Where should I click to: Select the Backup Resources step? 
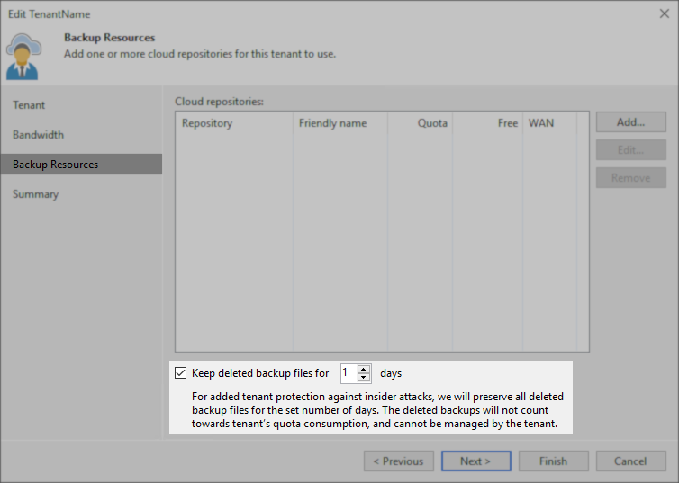pos(81,165)
